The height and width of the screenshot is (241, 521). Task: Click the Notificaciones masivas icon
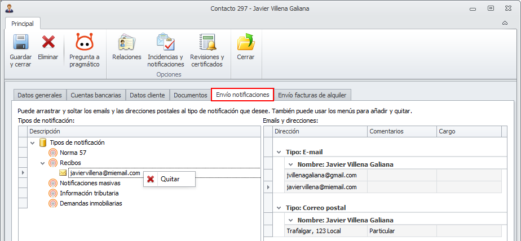coord(52,183)
